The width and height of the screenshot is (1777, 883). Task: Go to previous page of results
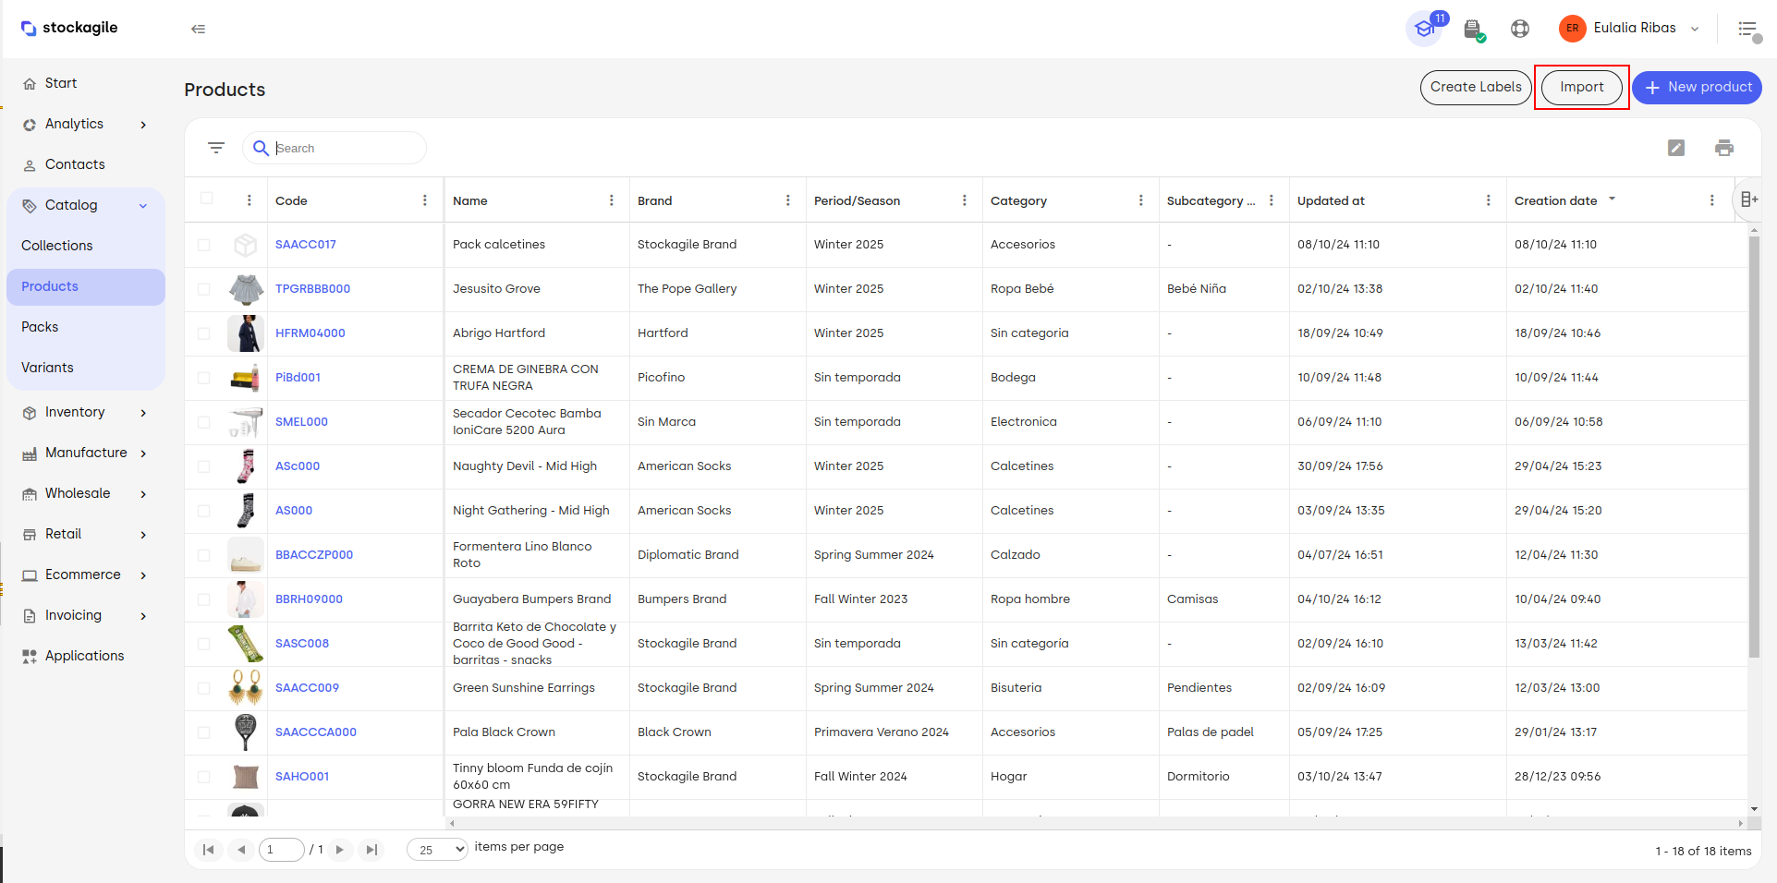[241, 850]
